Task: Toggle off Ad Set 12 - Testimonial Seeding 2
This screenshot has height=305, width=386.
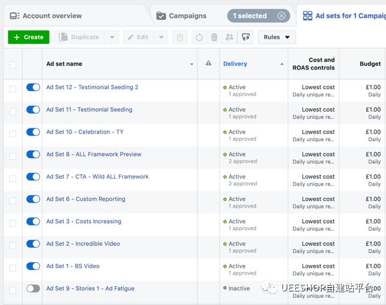Action: [33, 87]
